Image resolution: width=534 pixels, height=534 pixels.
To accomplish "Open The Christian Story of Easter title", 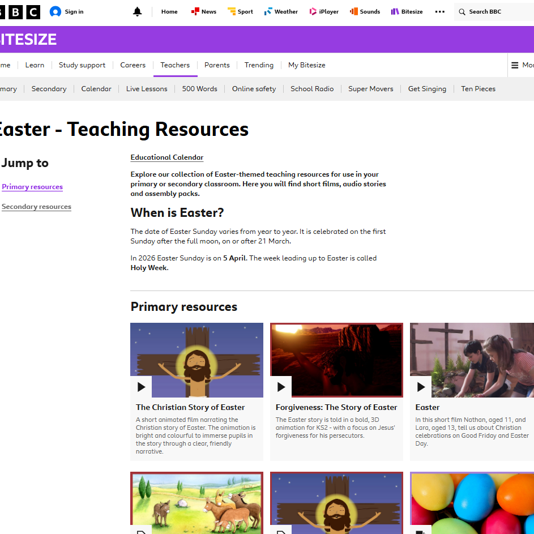I will (190, 407).
